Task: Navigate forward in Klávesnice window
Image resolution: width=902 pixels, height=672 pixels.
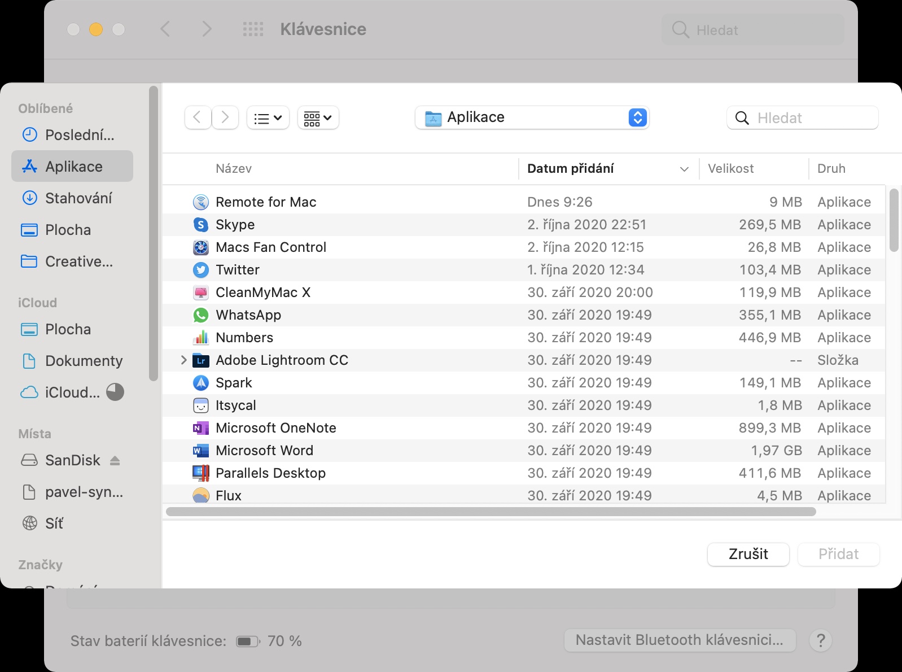Action: tap(207, 29)
